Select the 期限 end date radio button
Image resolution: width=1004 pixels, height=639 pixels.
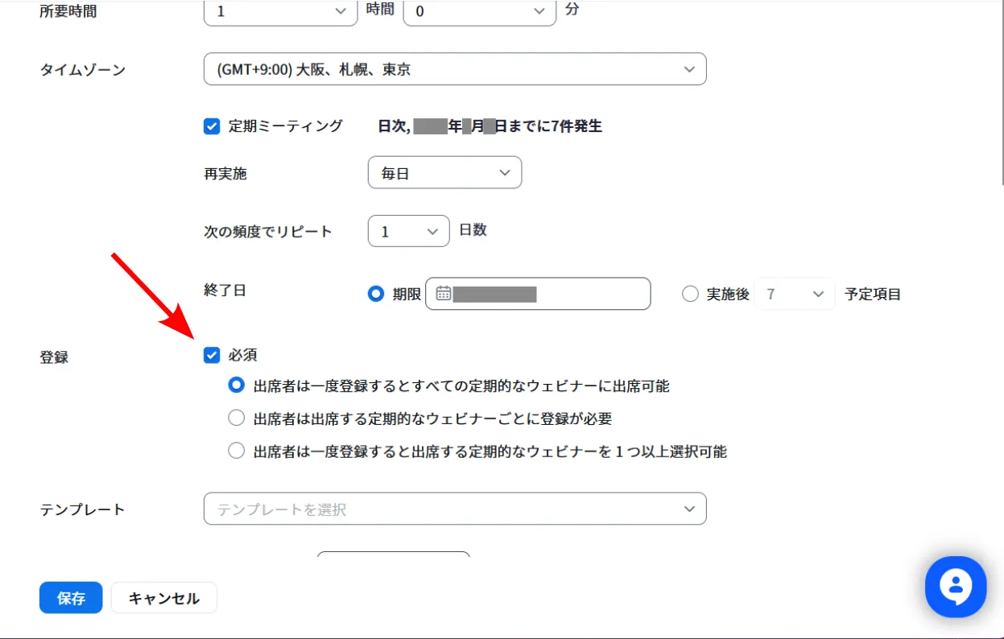tap(375, 294)
